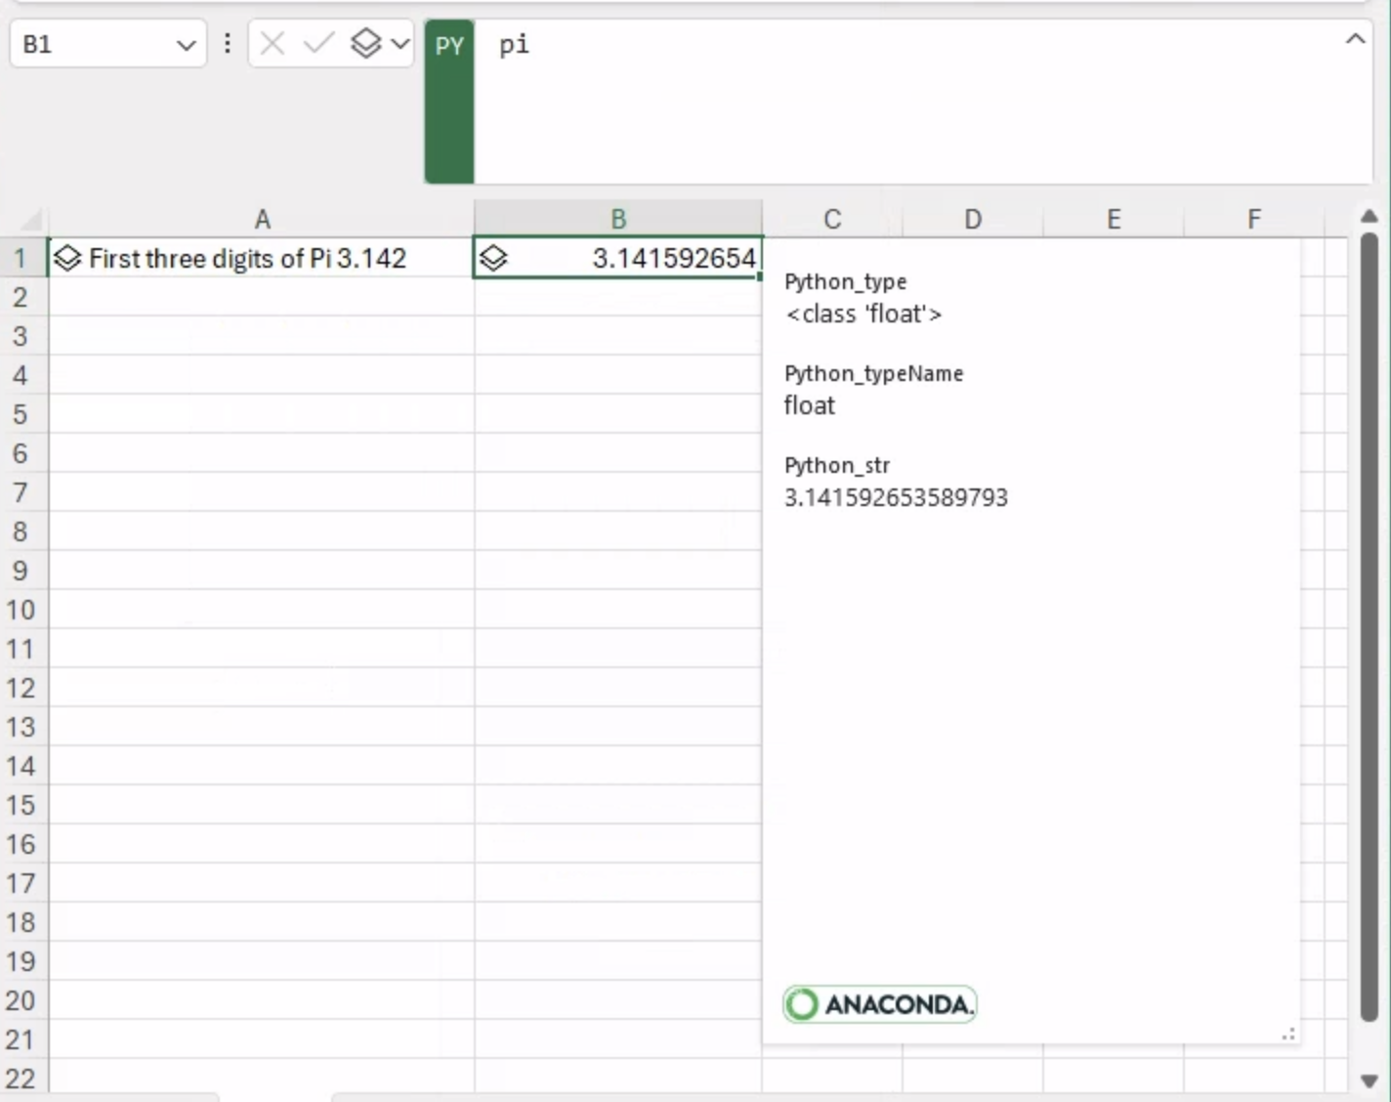This screenshot has width=1391, height=1102.
Task: Click the Python object icon in cell A1
Action: pos(67,259)
